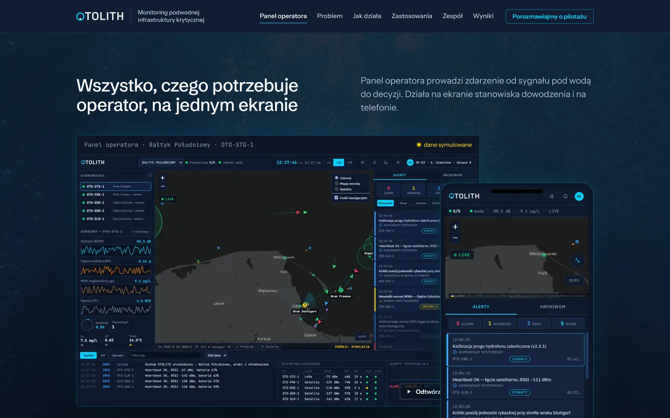Focus the Filtruj logi input field
Viewport: 670px width, 418px height.
[x=166, y=355]
